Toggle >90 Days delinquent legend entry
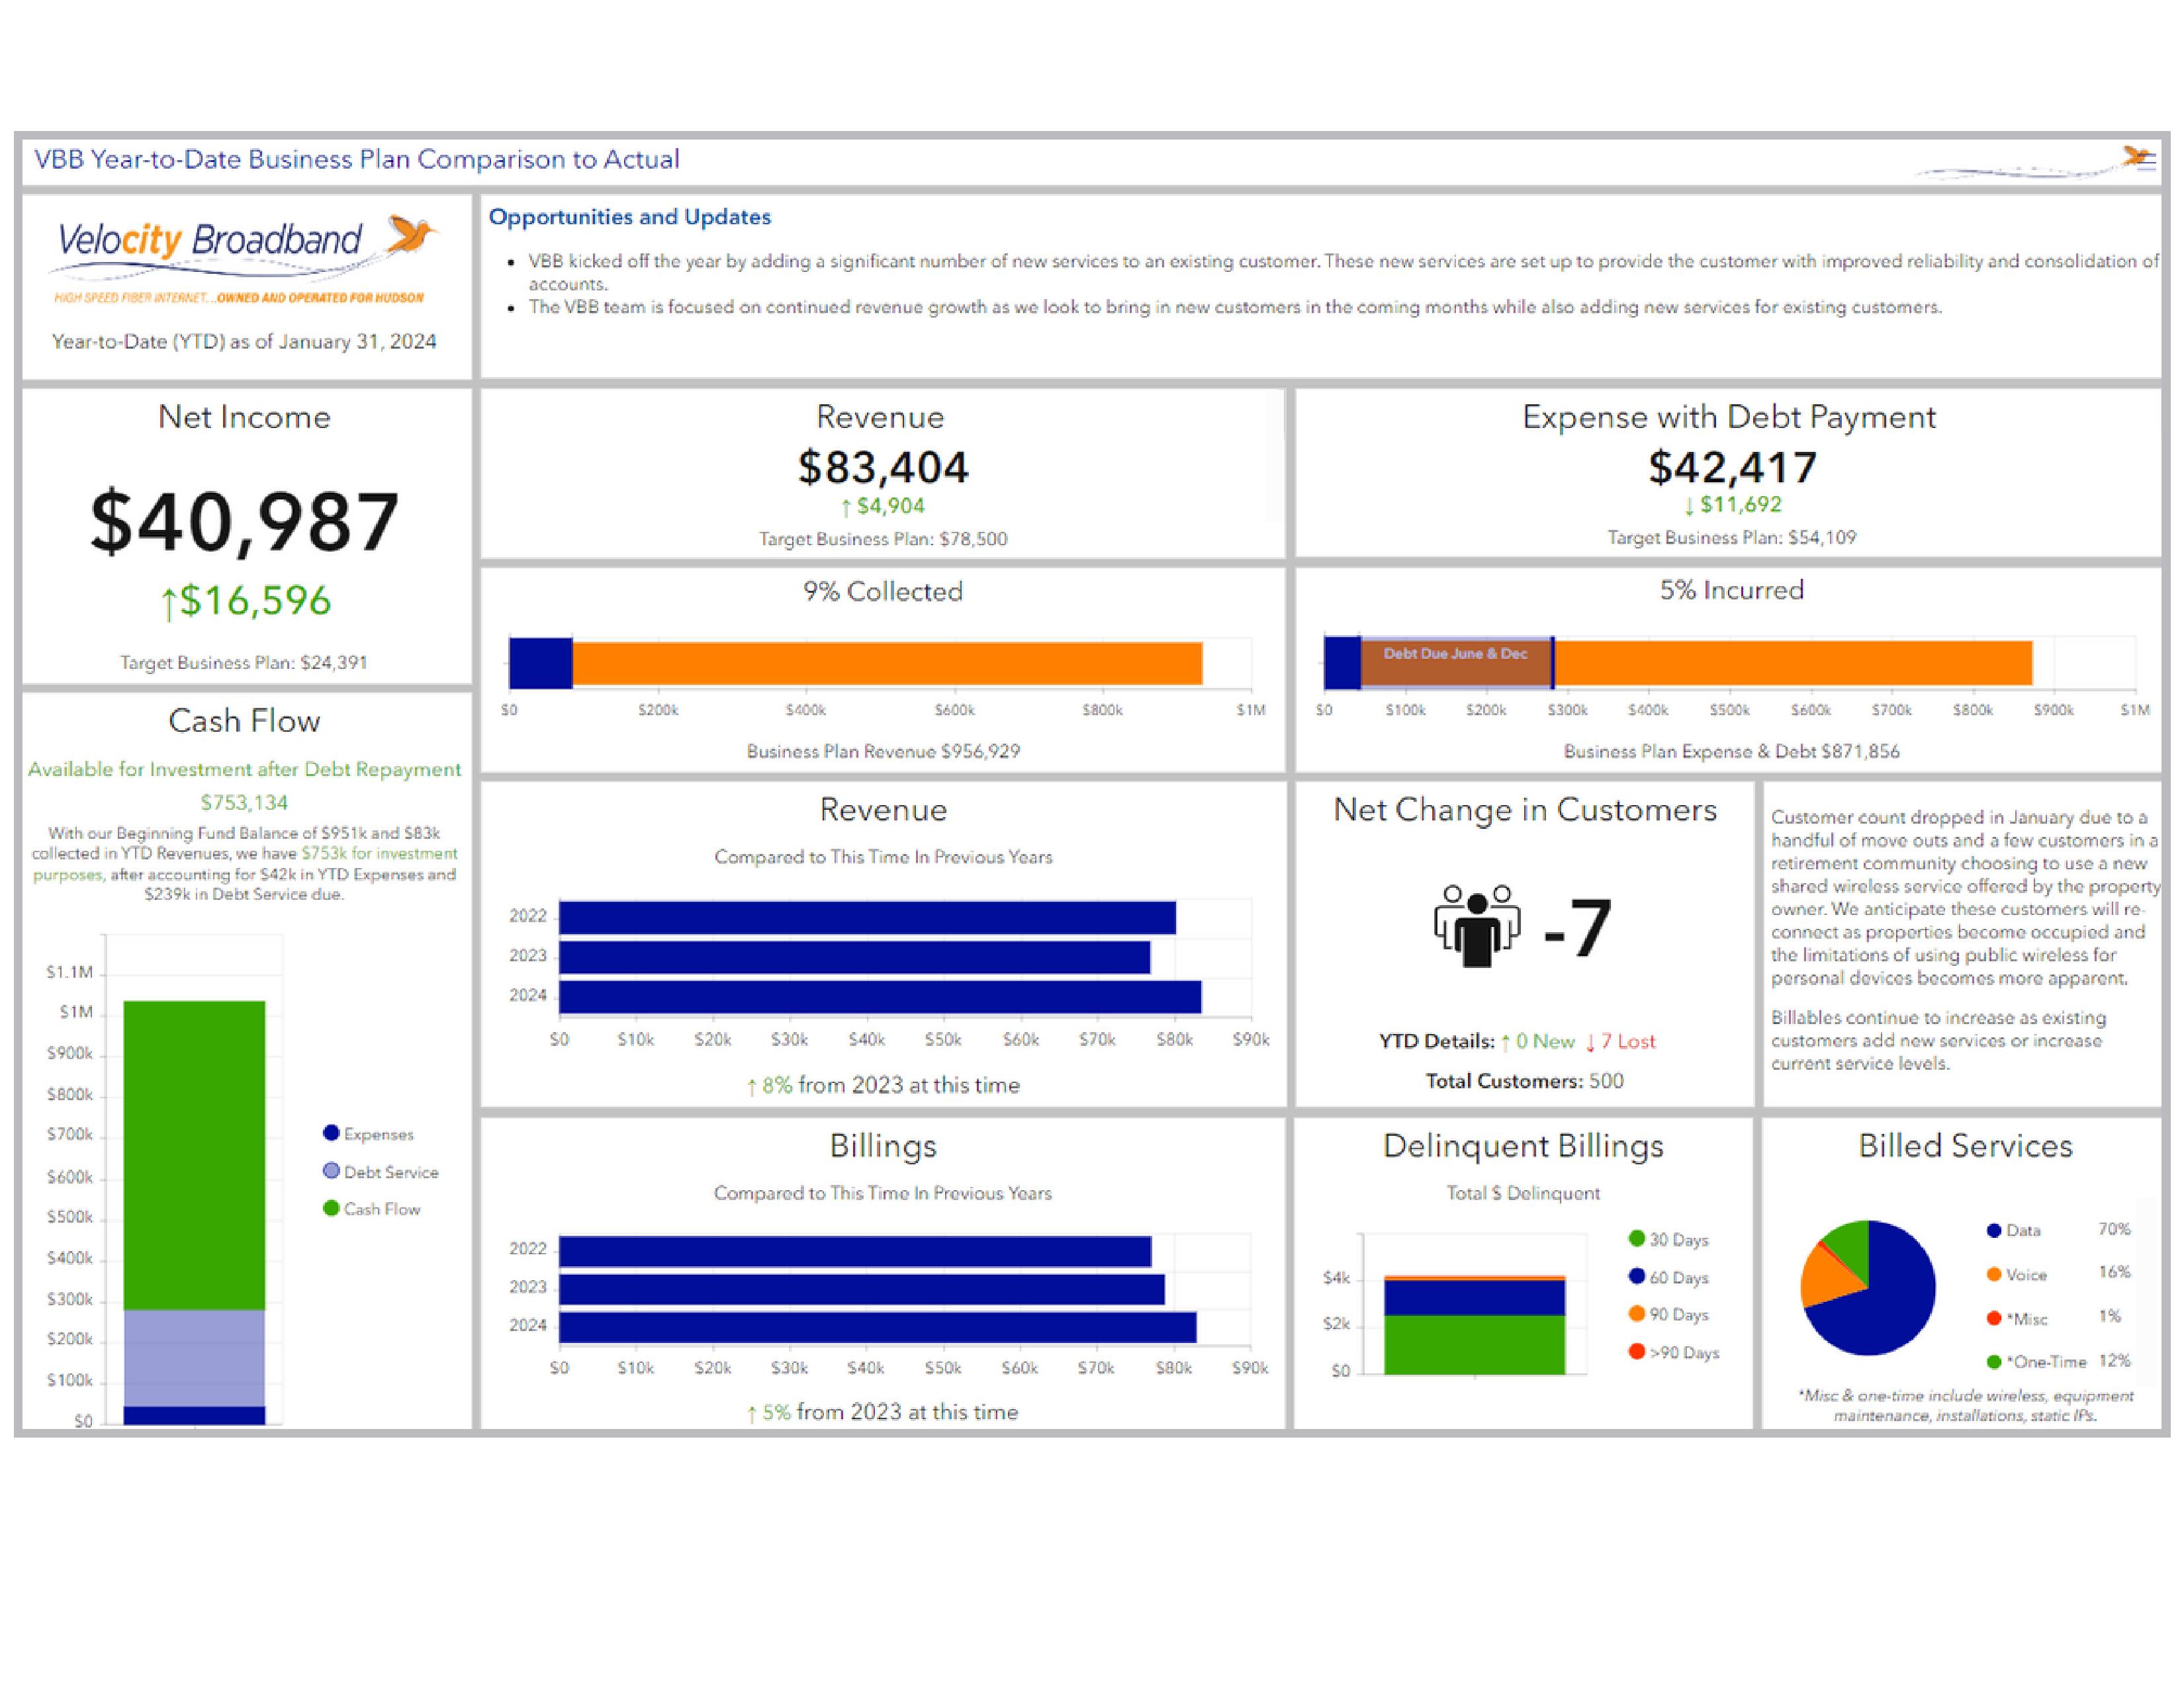 point(1673,1352)
